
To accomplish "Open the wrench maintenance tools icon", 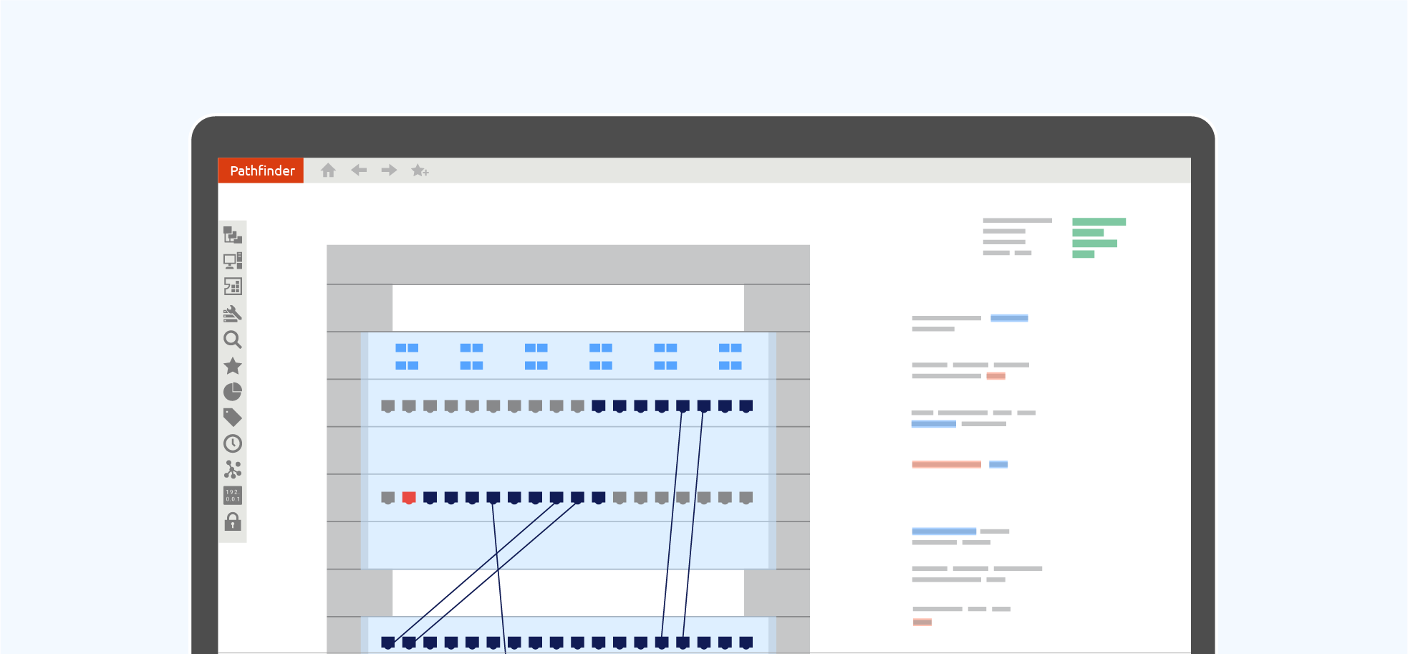I will 233,313.
